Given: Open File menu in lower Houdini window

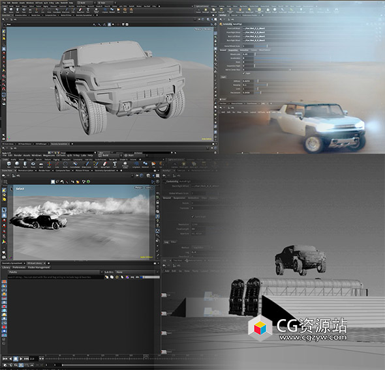Looking at the screenshot, I should click(5, 155).
